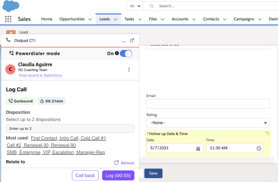Viewport: 278px width, 182px height.
Task: Click the Time field showing 11:30 AM
Action: 234,148
